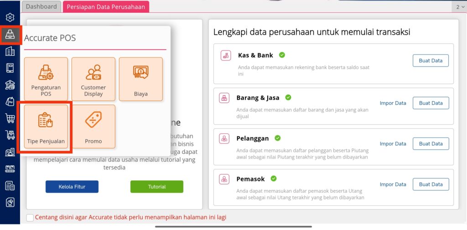Open the Promo tile

coord(93,127)
